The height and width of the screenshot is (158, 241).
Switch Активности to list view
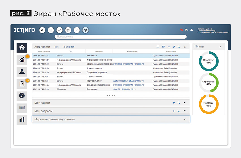158,47
